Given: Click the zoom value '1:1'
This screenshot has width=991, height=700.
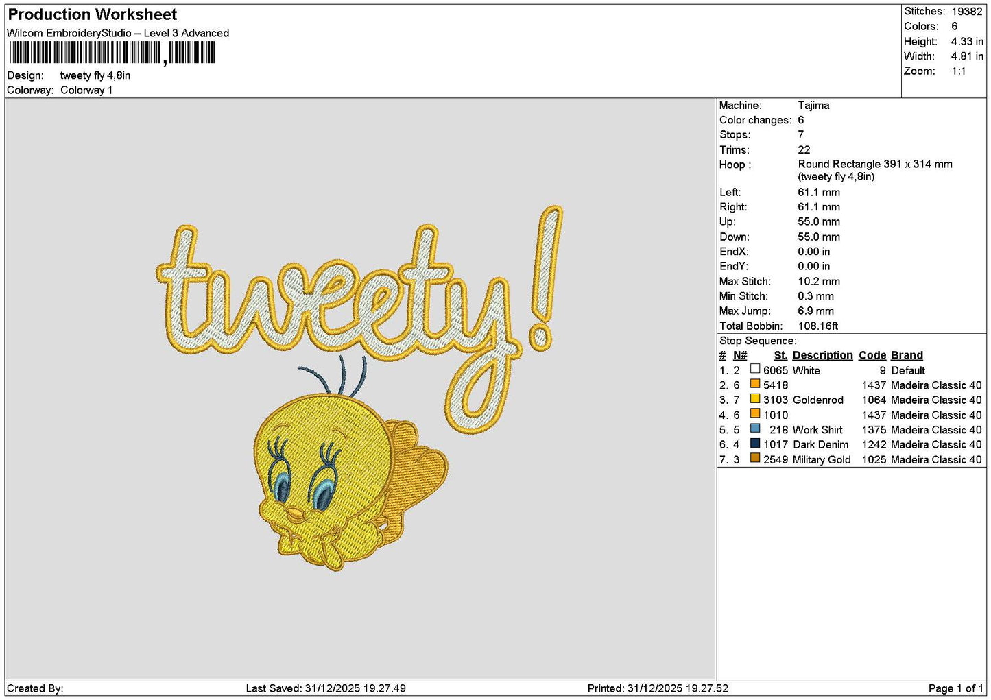Looking at the screenshot, I should (x=959, y=71).
